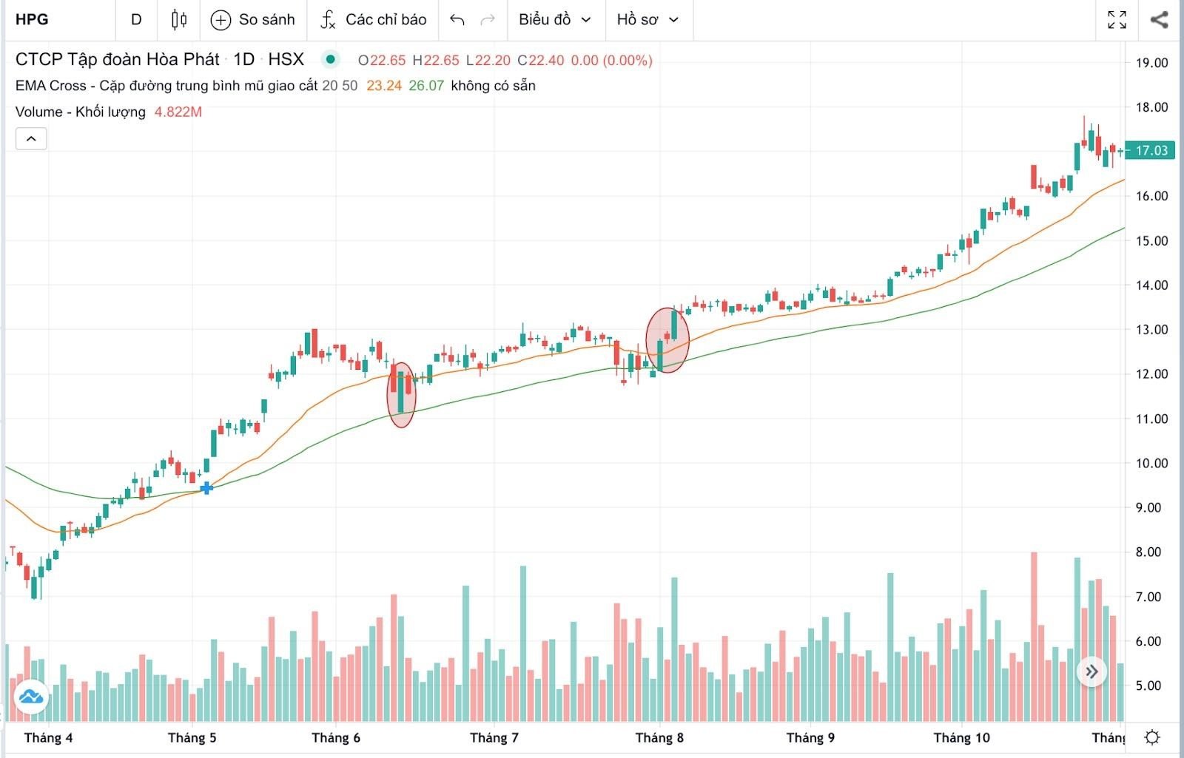Click the Tháng 10 time axis label
The width and height of the screenshot is (1184, 758).
click(x=961, y=738)
